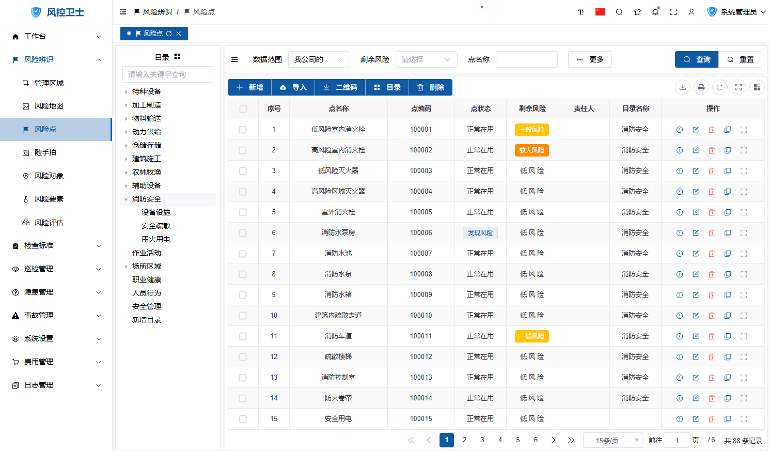Open the user profile icon
Image resolution: width=769 pixels, height=451 pixels.
692,12
